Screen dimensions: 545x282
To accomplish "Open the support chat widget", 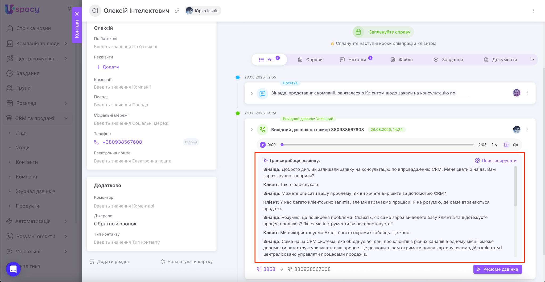I will pyautogui.click(x=13, y=269).
